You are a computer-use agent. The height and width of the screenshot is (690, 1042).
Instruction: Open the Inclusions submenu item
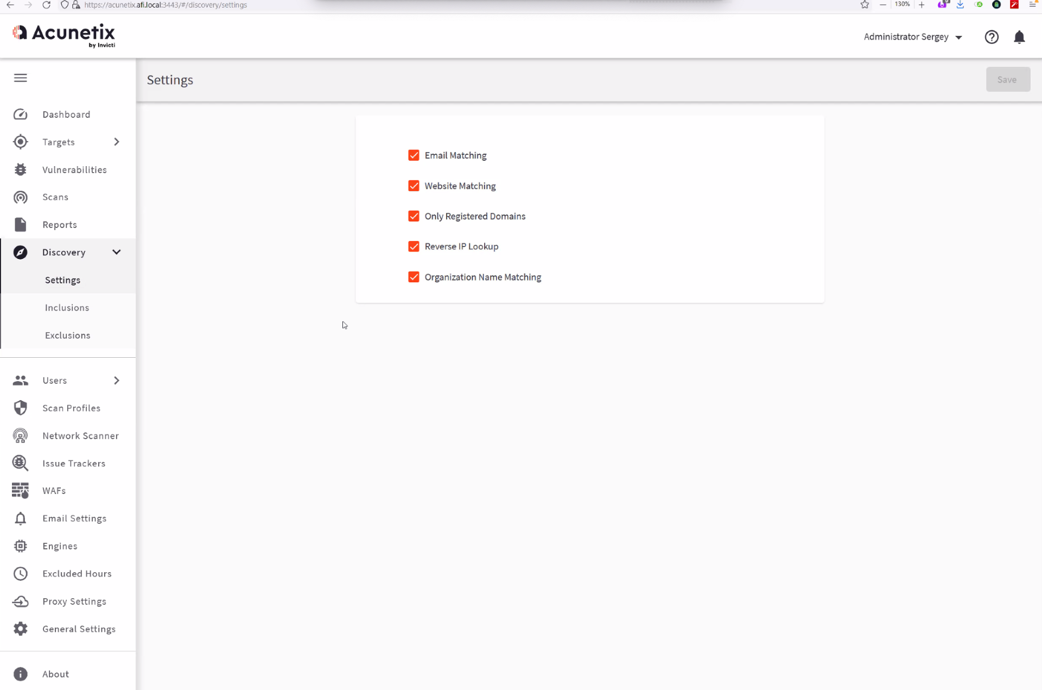coord(67,308)
